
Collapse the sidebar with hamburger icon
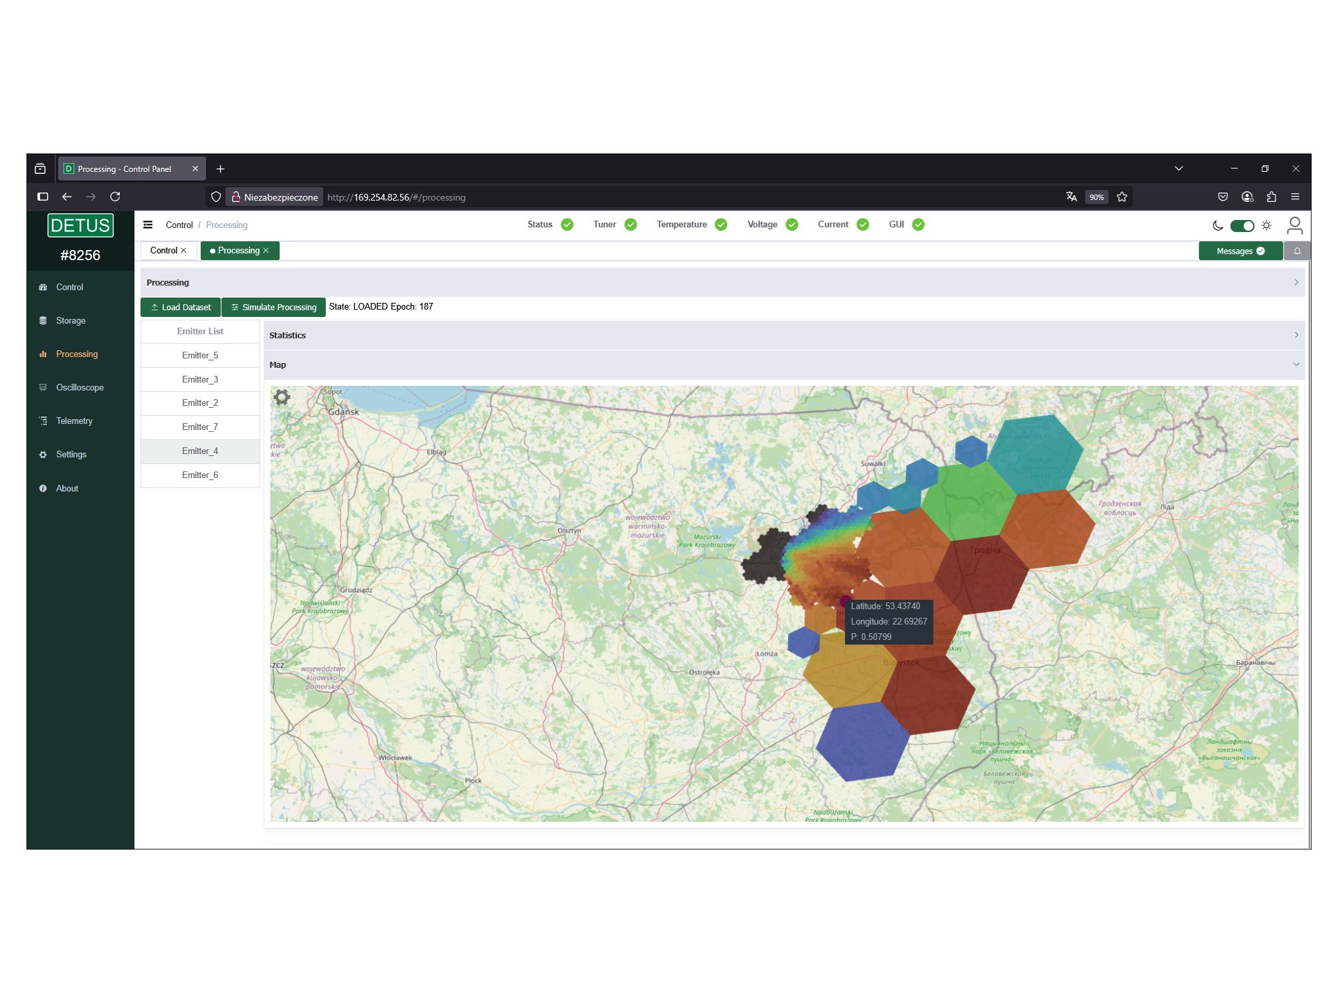[148, 225]
